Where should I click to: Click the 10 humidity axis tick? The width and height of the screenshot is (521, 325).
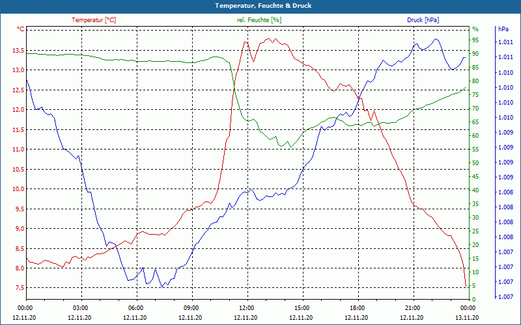click(x=475, y=272)
